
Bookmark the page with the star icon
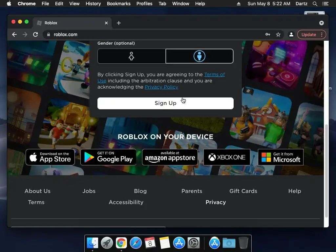[278, 34]
